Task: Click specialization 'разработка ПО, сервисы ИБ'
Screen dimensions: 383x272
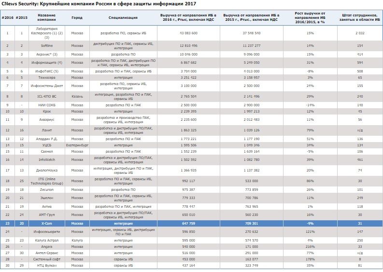Action: (123, 33)
